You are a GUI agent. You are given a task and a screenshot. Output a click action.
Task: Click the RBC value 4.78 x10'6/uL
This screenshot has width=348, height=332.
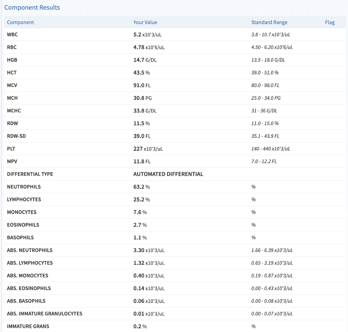point(149,47)
